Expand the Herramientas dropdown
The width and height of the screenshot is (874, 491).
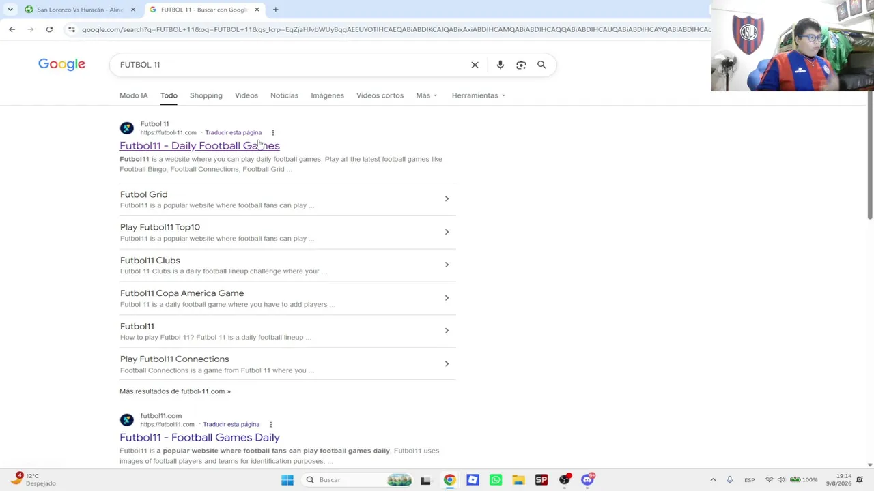pos(479,95)
